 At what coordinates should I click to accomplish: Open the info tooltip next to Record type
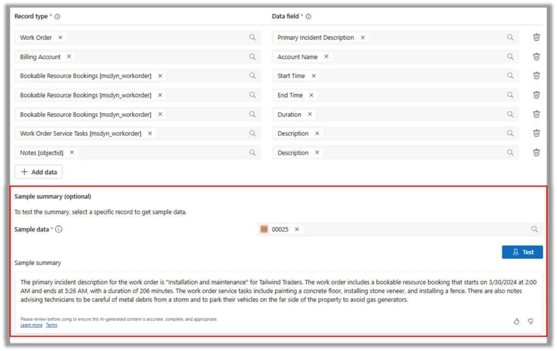click(x=57, y=16)
